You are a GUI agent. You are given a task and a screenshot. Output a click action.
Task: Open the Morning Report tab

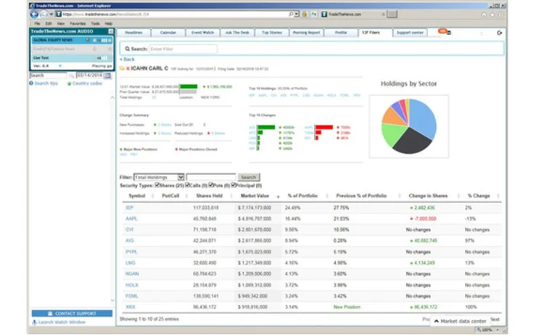(x=306, y=33)
